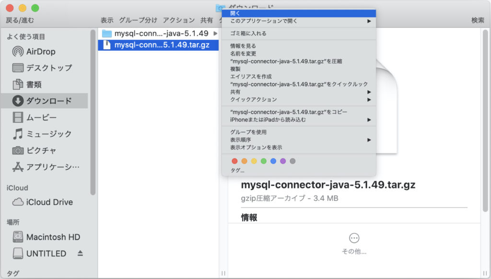
Task: Click the UNTITLED drive icon
Action: (18, 253)
